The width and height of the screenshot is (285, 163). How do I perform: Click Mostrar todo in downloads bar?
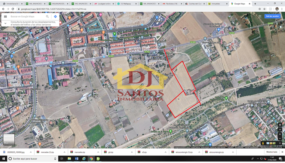click(x=272, y=152)
